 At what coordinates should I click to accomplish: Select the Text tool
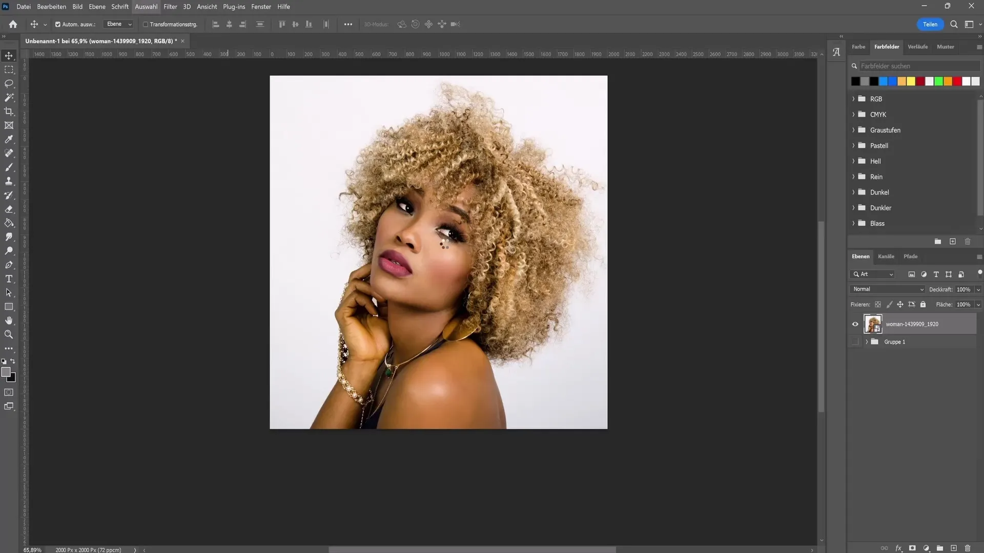9,279
